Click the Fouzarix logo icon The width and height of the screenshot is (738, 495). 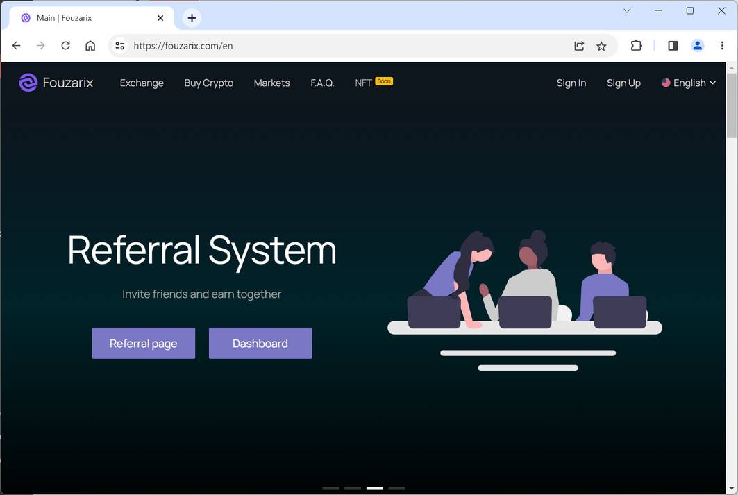point(27,82)
